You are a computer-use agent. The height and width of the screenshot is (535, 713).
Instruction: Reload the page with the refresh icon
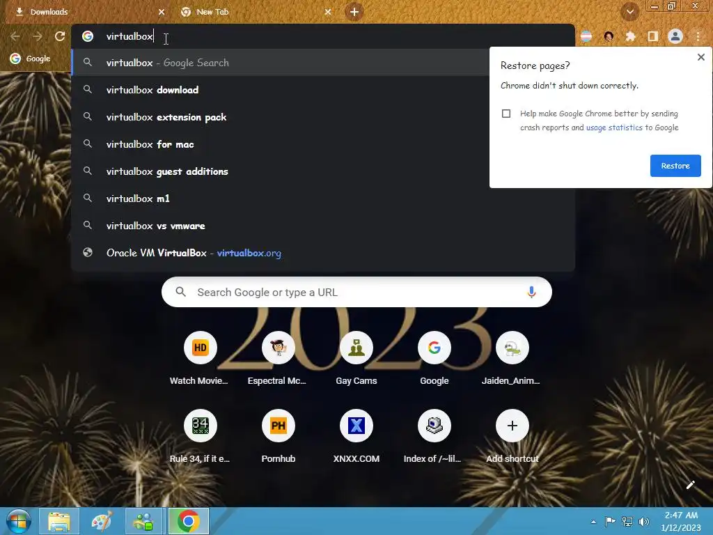[x=60, y=36]
